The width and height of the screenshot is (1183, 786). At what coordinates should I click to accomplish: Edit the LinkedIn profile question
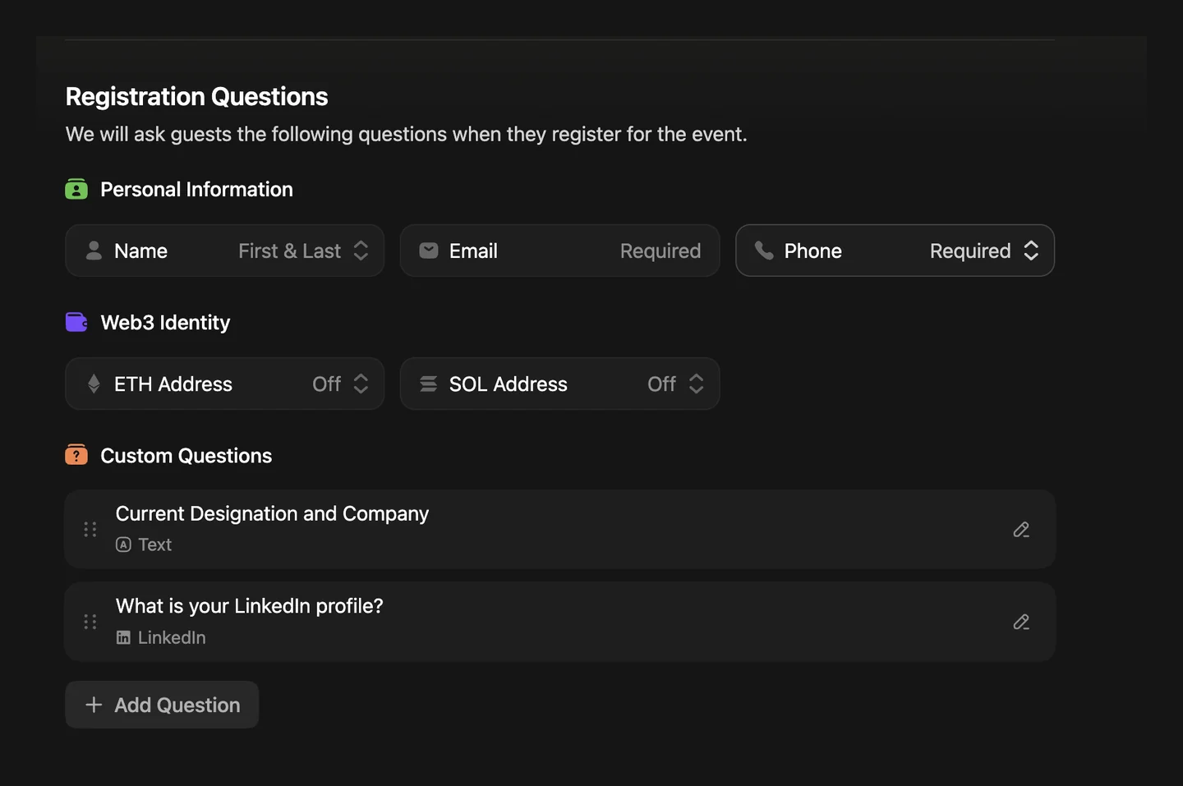[1021, 622]
